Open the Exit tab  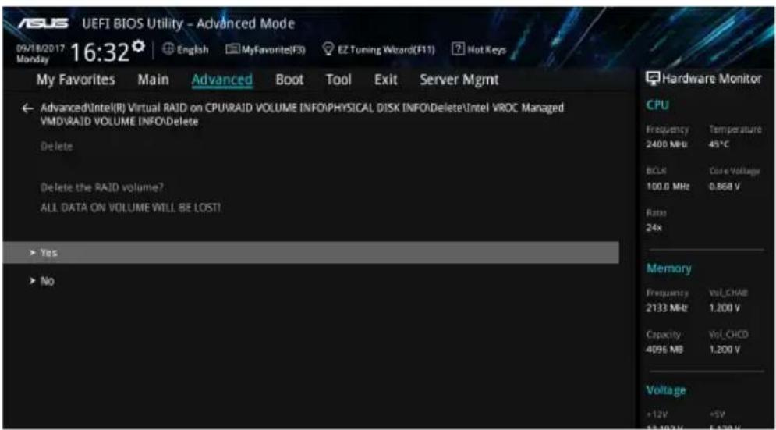pyautogui.click(x=385, y=80)
